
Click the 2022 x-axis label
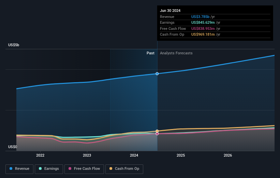click(x=40, y=155)
